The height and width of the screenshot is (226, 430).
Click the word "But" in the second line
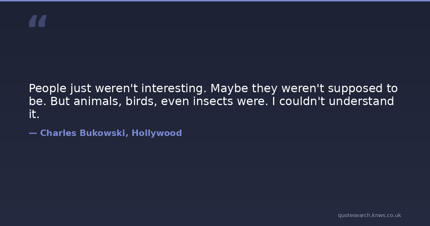point(60,102)
